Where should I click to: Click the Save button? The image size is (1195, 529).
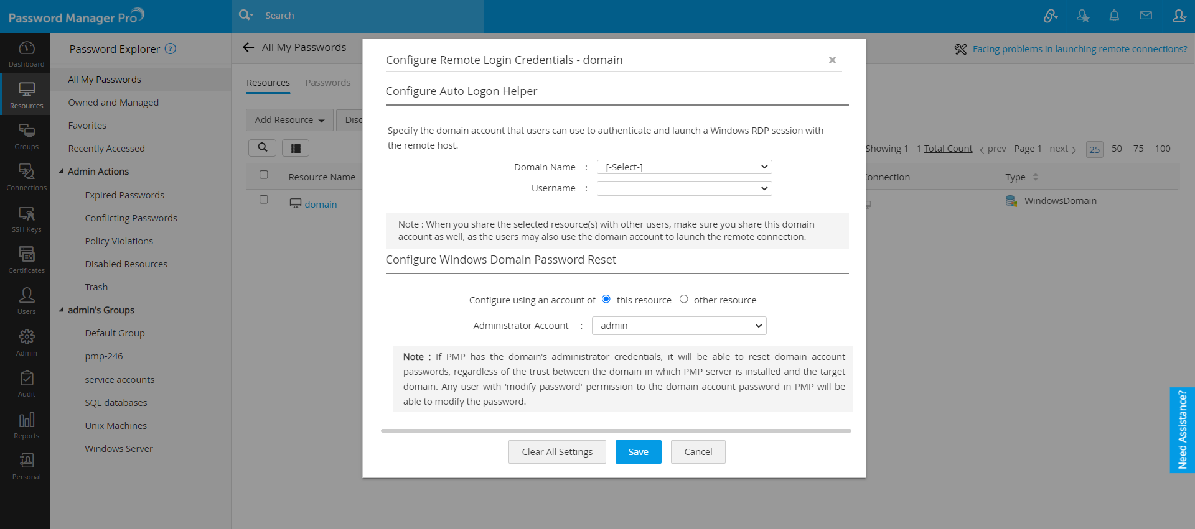639,452
